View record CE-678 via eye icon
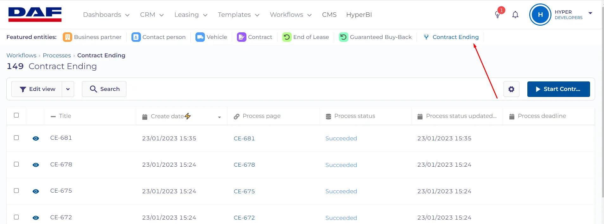Screen dimensions: 604x224 click(36, 165)
